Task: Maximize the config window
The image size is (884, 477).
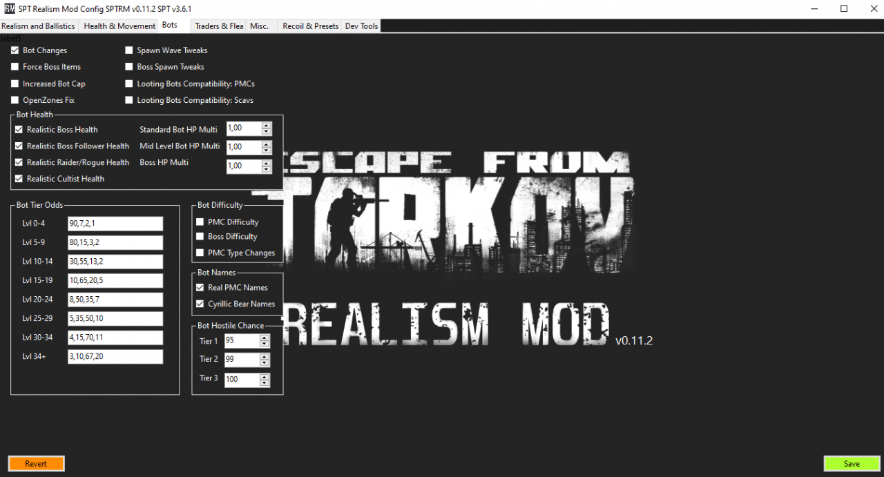Action: click(844, 8)
